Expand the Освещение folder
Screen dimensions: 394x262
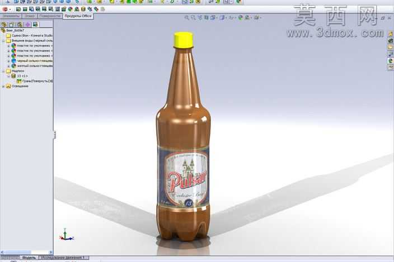coord(3,86)
